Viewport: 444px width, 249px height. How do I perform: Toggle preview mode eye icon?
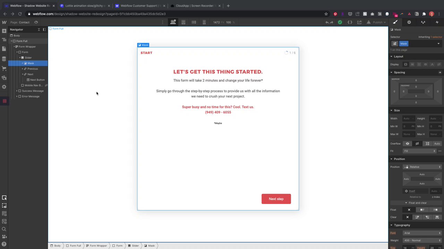[x=36, y=22]
